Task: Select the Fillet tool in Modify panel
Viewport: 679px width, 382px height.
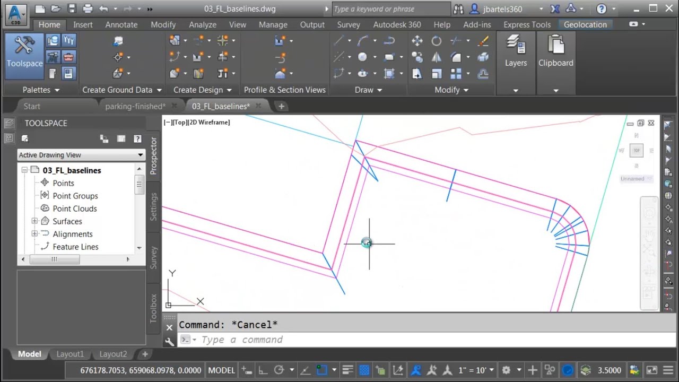Action: click(456, 57)
